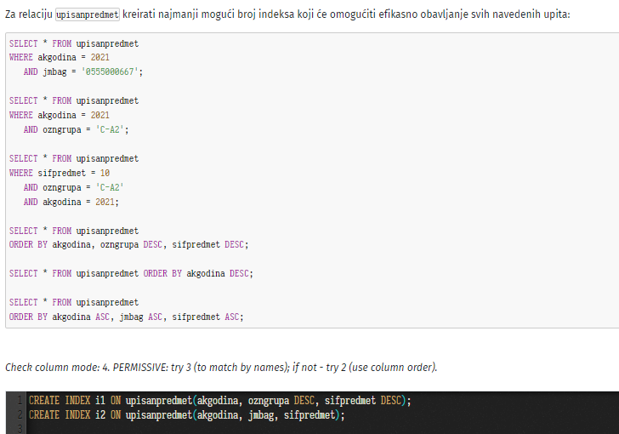619x434 pixels.
Task: Click first SELECT * FROM upisanpredmet line
Action: [x=74, y=43]
